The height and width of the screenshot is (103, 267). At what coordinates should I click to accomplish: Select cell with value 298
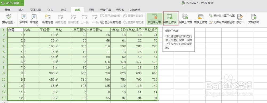[118, 46]
